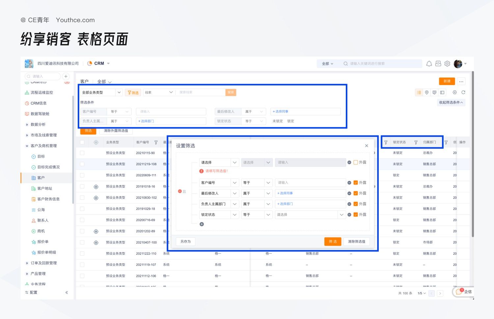Open 公海 in the sidebar
The height and width of the screenshot is (319, 494).
coord(41,210)
